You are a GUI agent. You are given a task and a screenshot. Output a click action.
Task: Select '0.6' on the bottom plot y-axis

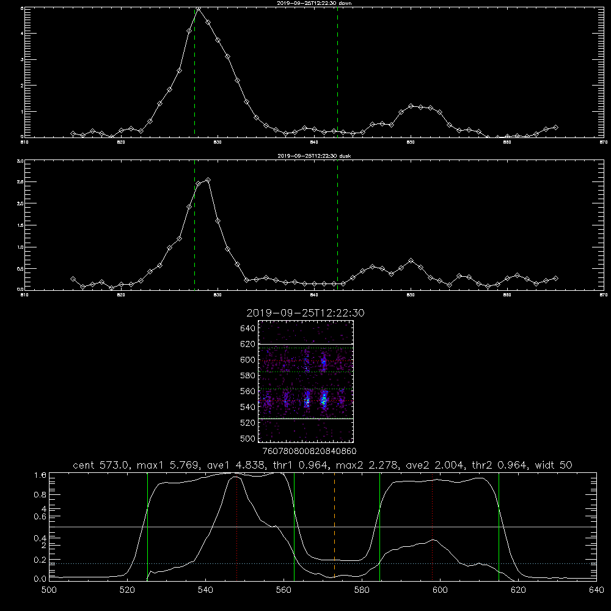pyautogui.click(x=40, y=517)
